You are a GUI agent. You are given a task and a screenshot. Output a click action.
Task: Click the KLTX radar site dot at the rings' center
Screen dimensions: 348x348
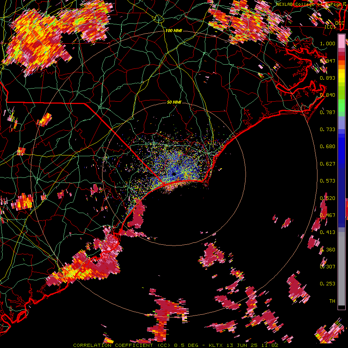tap(174, 174)
